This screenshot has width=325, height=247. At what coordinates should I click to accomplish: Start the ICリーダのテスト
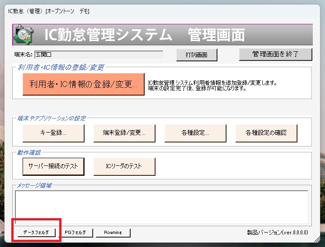[124, 167]
